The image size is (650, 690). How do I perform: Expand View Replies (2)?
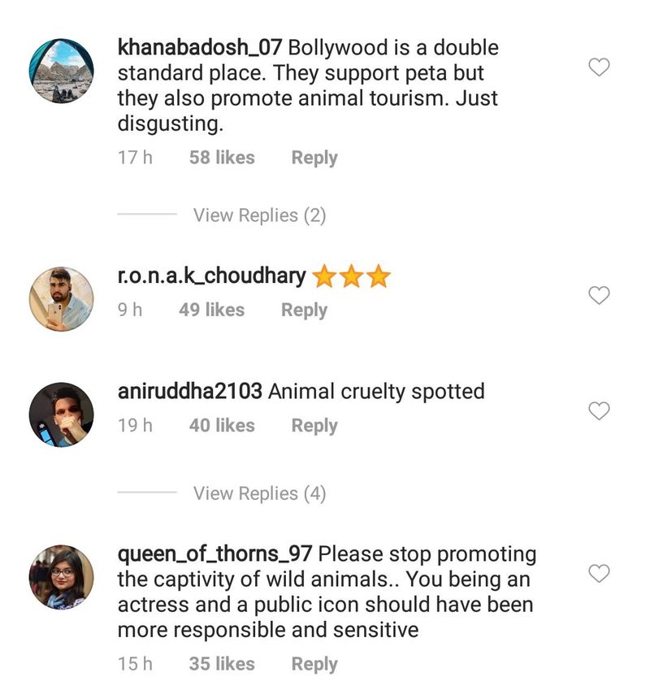259,215
